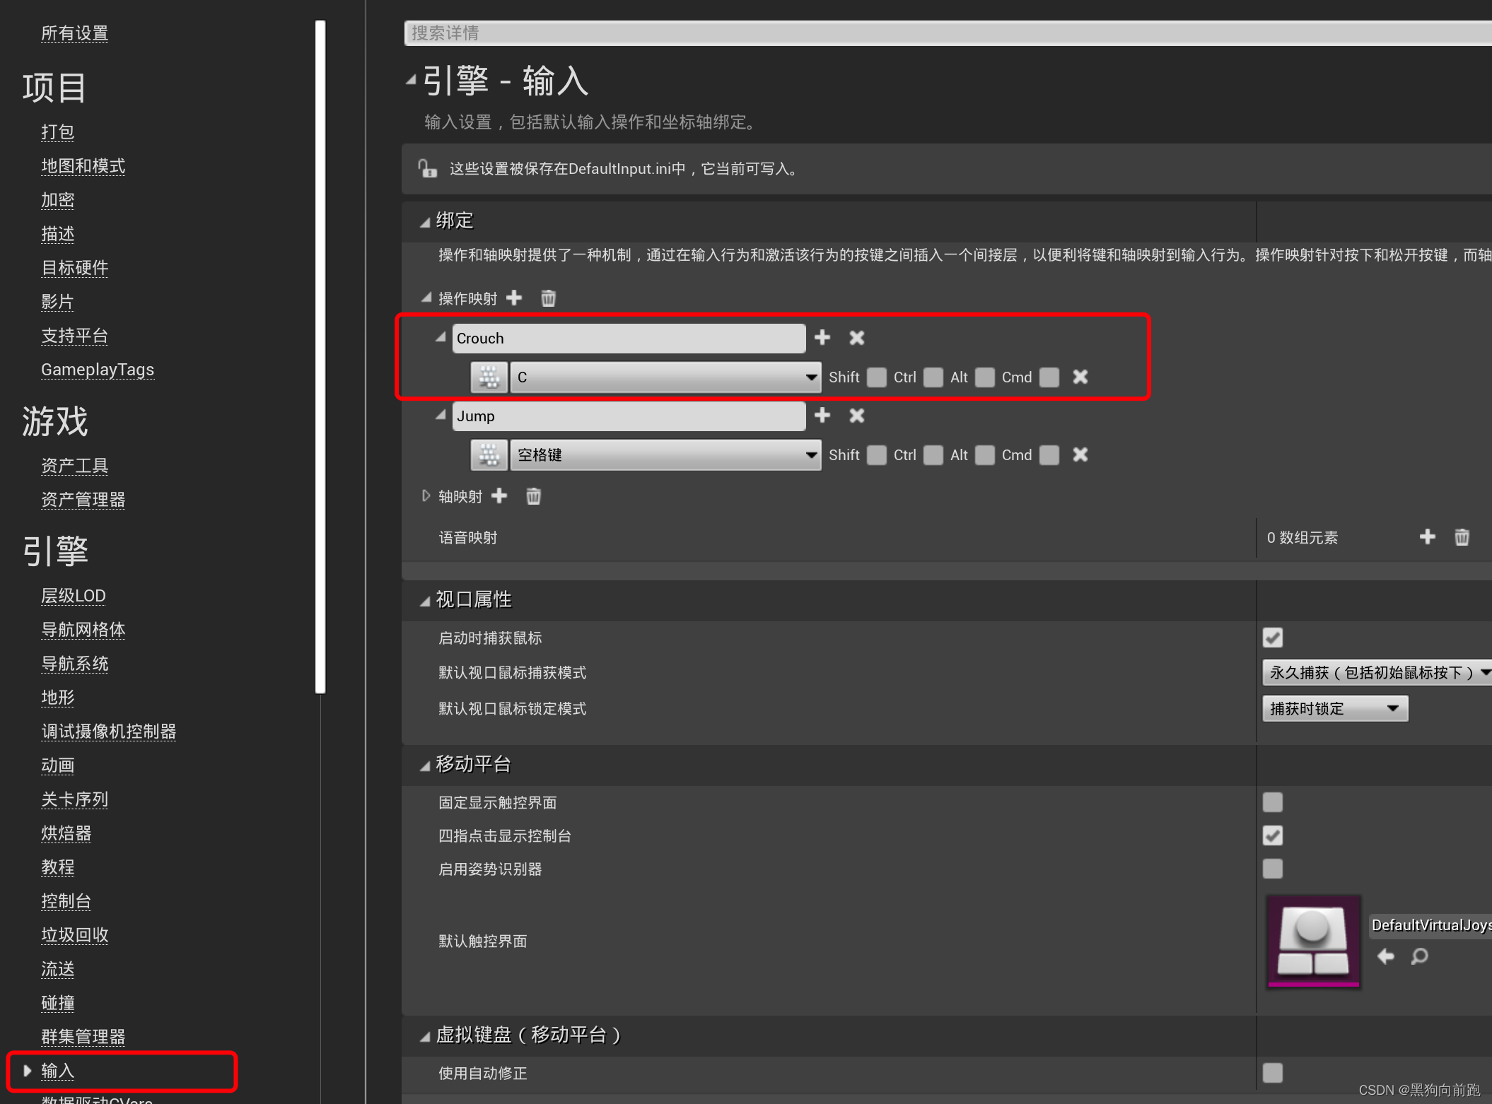Add a key to Jump using its plus icon
Image resolution: width=1492 pixels, height=1104 pixels.
[822, 416]
